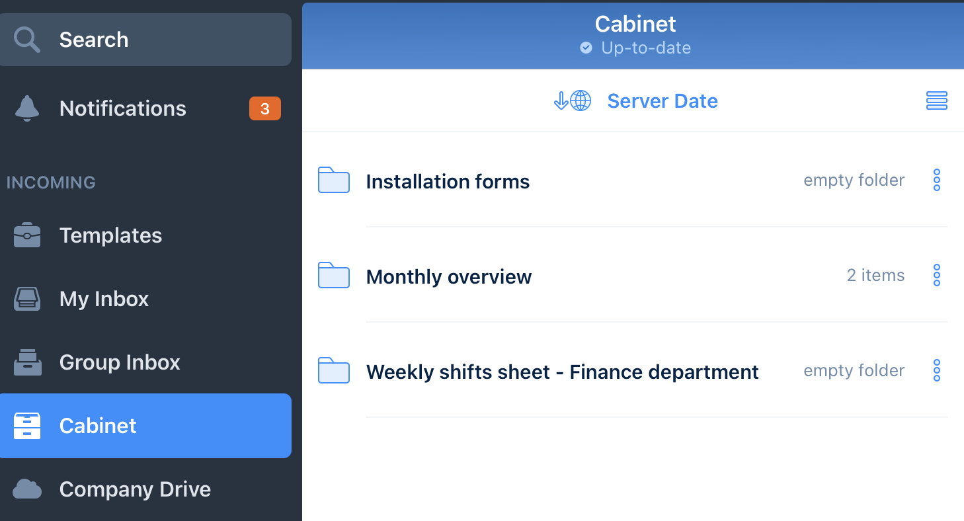Click the Up-to-date sync status badge
This screenshot has height=521, width=964.
[635, 48]
